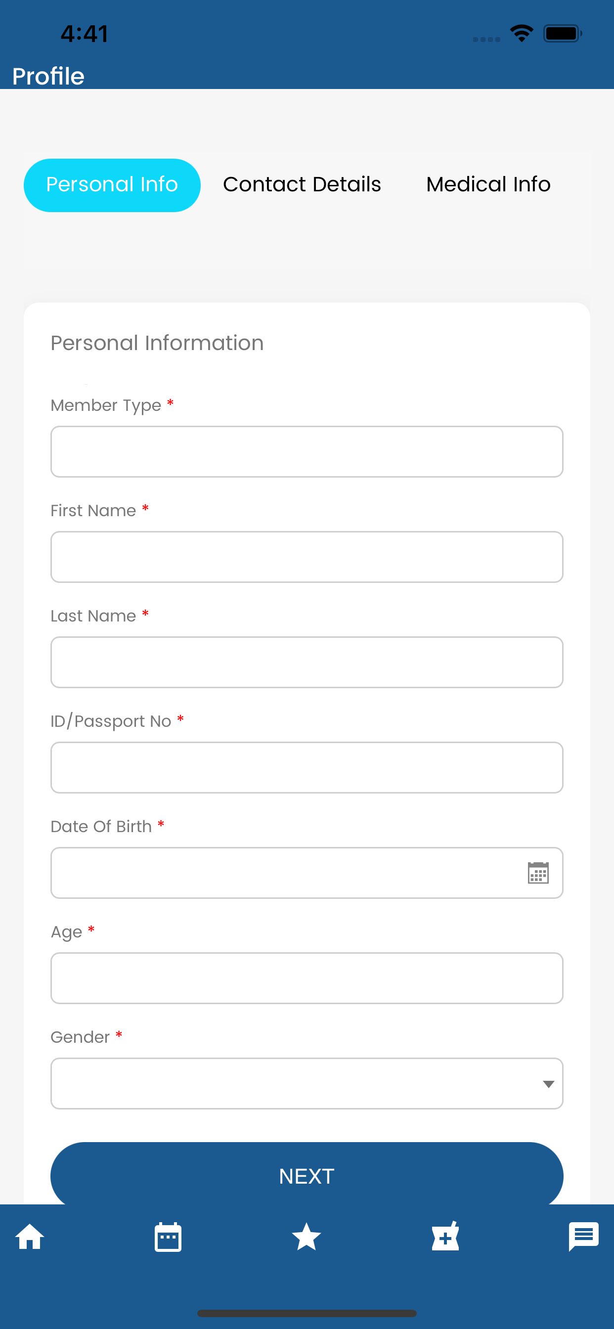
Task: Expand the Gender dropdown arrow
Action: click(x=548, y=1084)
